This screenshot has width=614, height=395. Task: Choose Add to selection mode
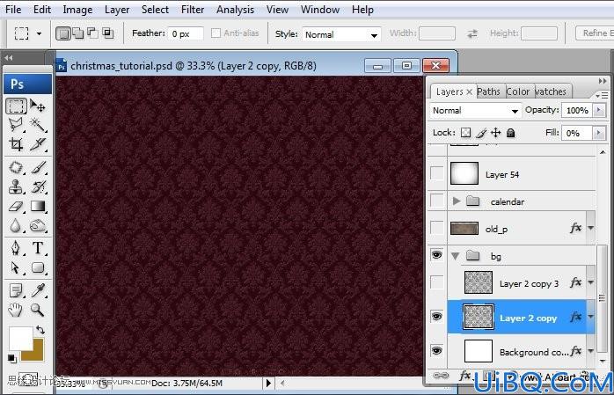(x=78, y=33)
